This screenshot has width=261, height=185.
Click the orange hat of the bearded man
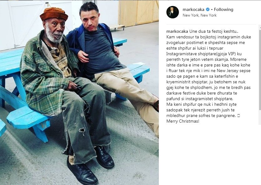(54, 14)
